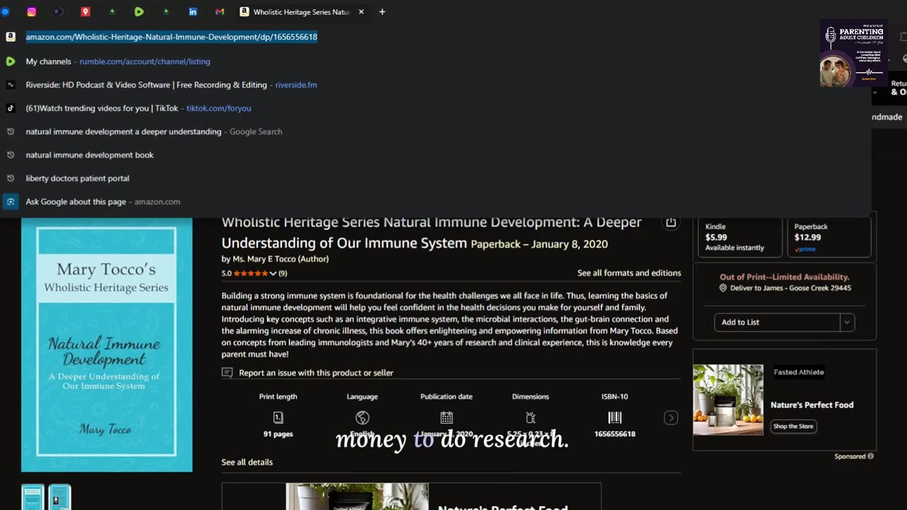Image resolution: width=907 pixels, height=510 pixels.
Task: Open the (9) customer reviews link
Action: point(283,273)
